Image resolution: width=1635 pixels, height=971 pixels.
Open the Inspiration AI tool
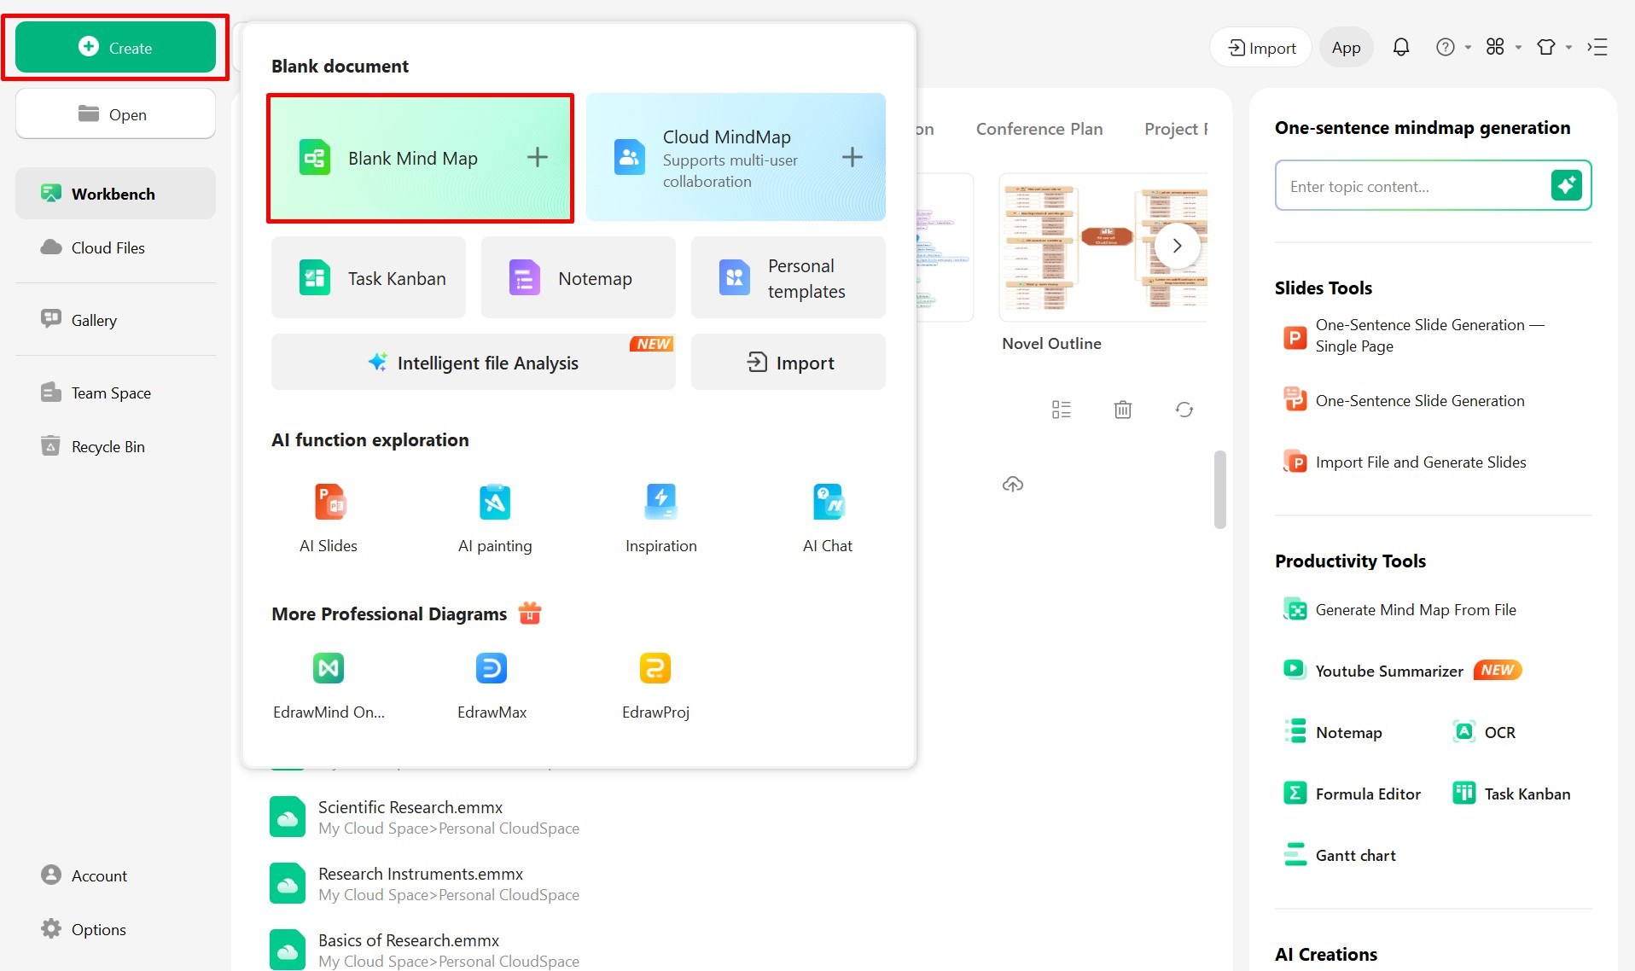660,517
